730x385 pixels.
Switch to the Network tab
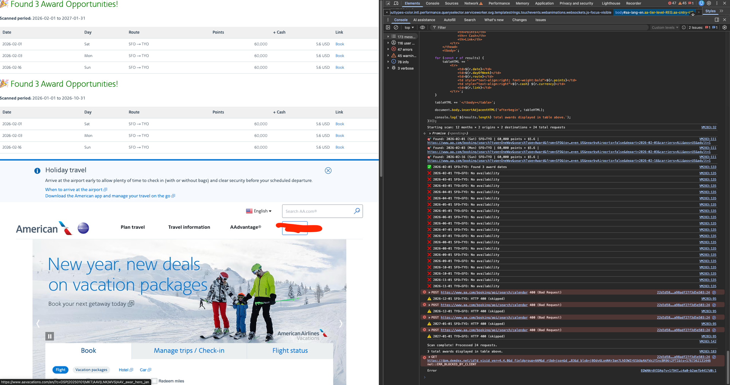pos(473,3)
